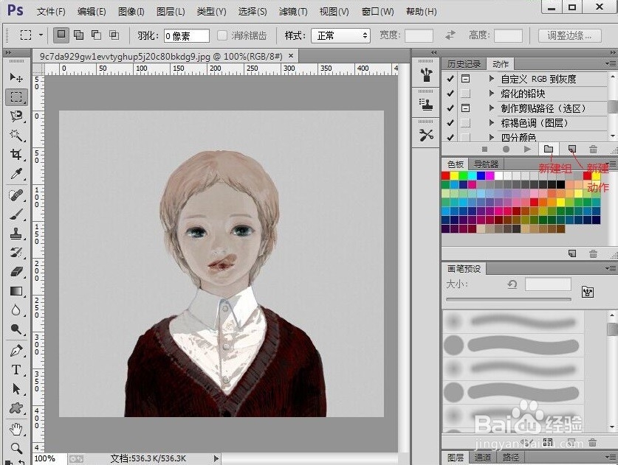Select the Eraser tool
This screenshot has height=465, width=618.
[16, 272]
